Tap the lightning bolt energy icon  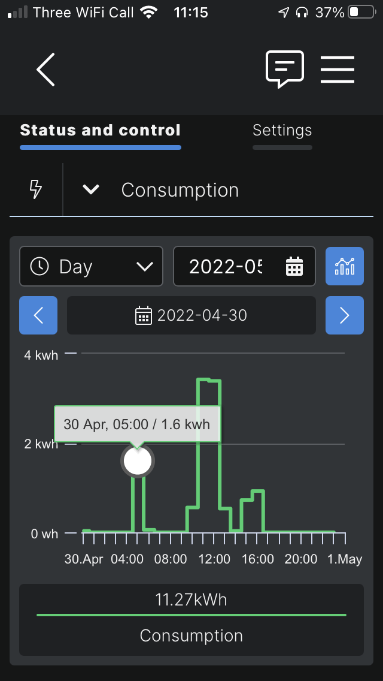point(35,190)
